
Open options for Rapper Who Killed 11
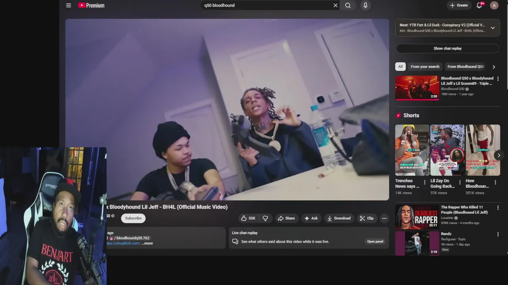pyautogui.click(x=498, y=208)
